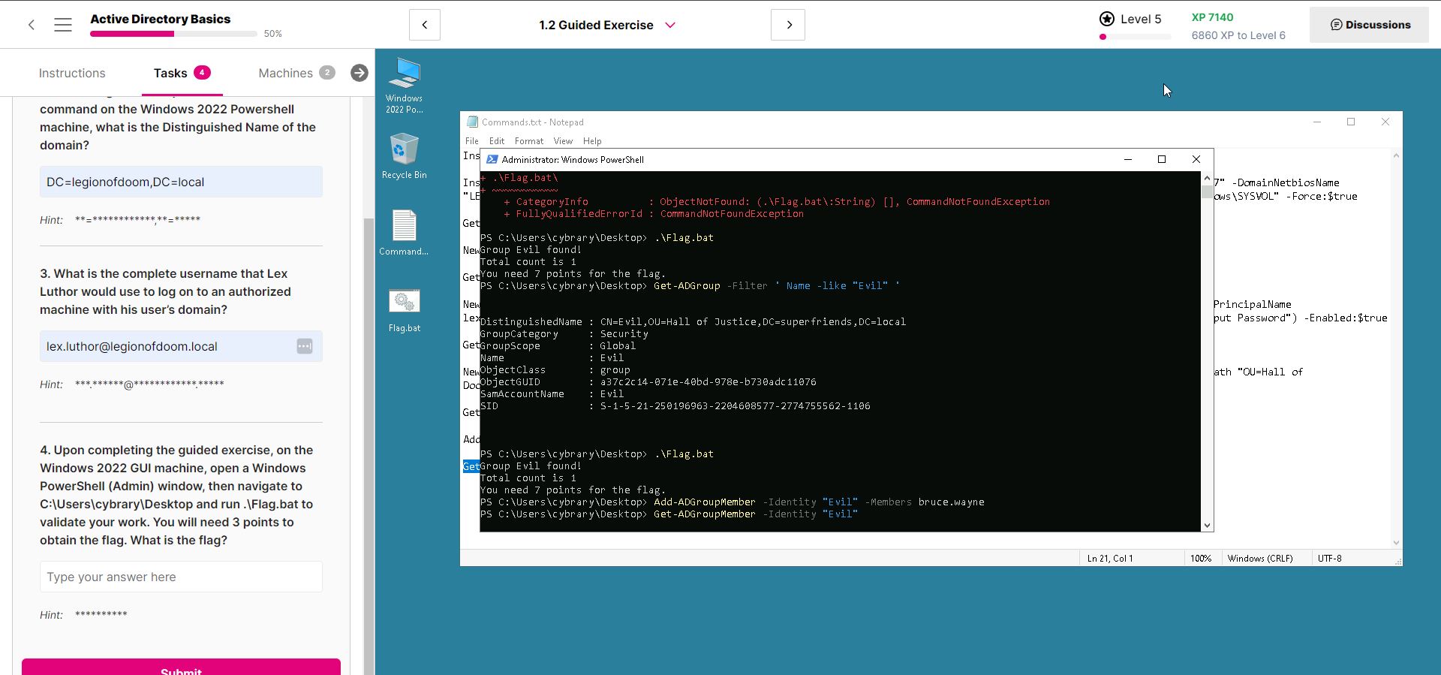Go to the previous lesson arrow button
This screenshot has height=675, width=1441.
pyautogui.click(x=425, y=25)
